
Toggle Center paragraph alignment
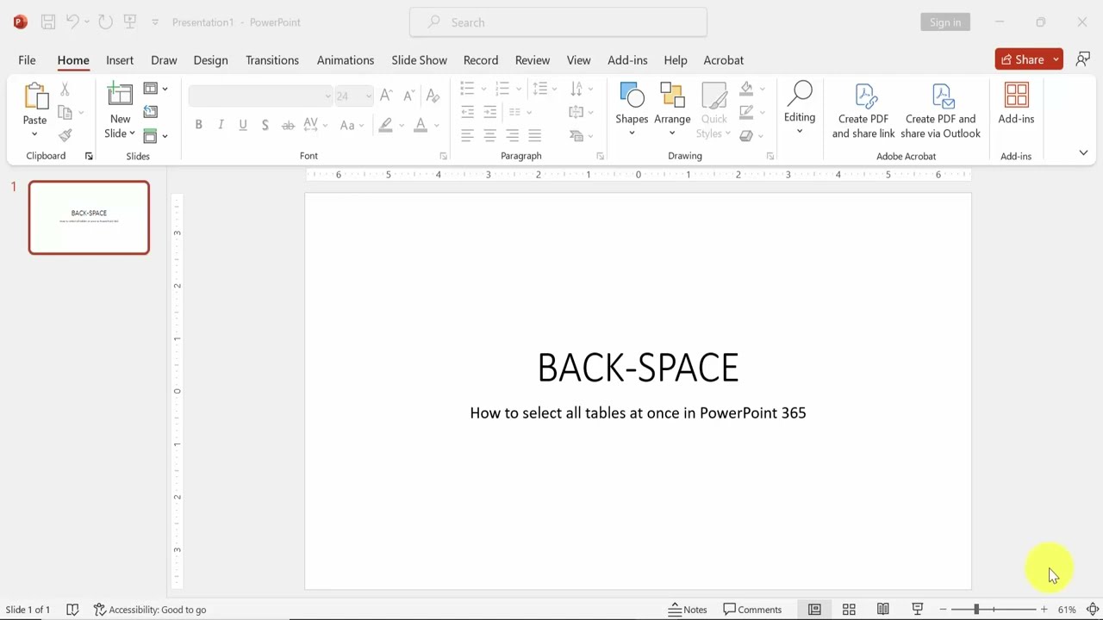[x=489, y=135]
